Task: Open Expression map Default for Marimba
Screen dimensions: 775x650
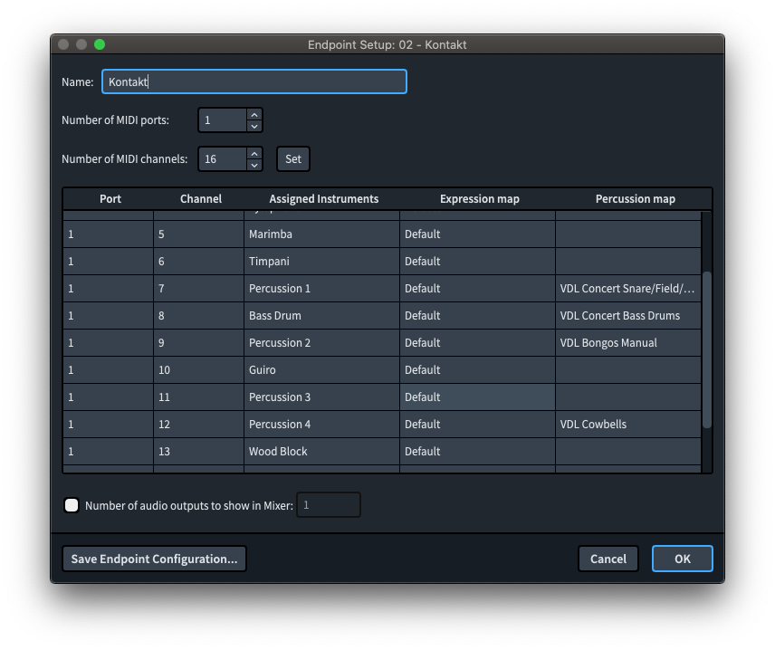Action: point(477,234)
